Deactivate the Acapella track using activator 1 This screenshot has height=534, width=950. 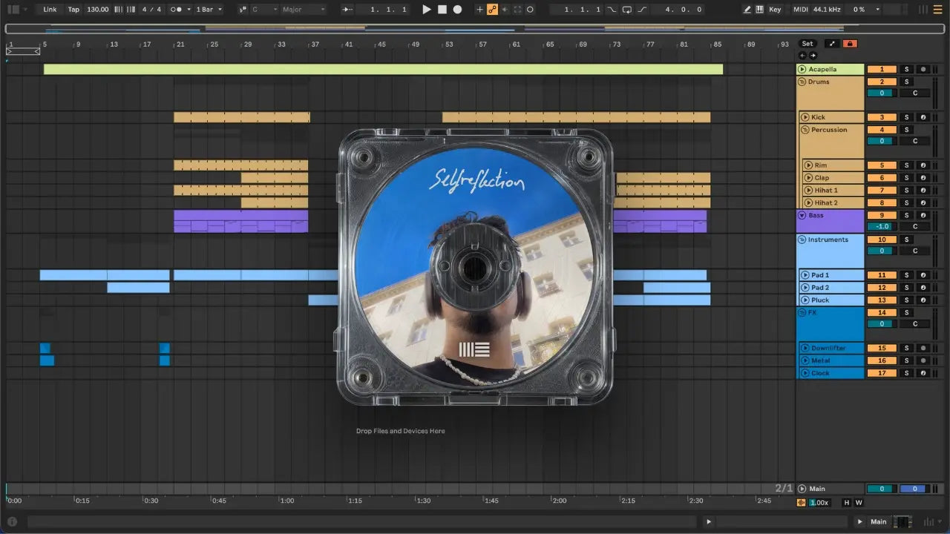(x=882, y=69)
